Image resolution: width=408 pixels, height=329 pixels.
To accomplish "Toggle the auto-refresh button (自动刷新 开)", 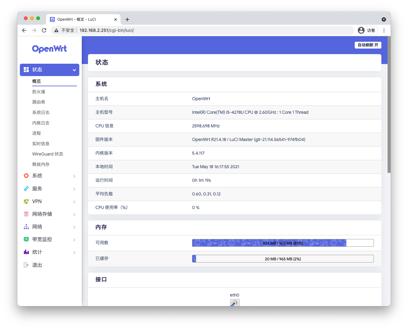I will pos(368,45).
